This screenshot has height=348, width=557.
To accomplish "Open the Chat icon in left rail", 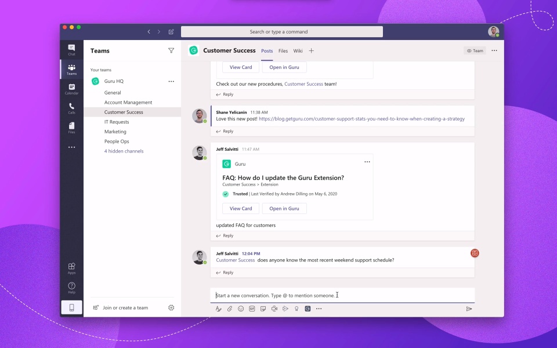I will pos(71,50).
